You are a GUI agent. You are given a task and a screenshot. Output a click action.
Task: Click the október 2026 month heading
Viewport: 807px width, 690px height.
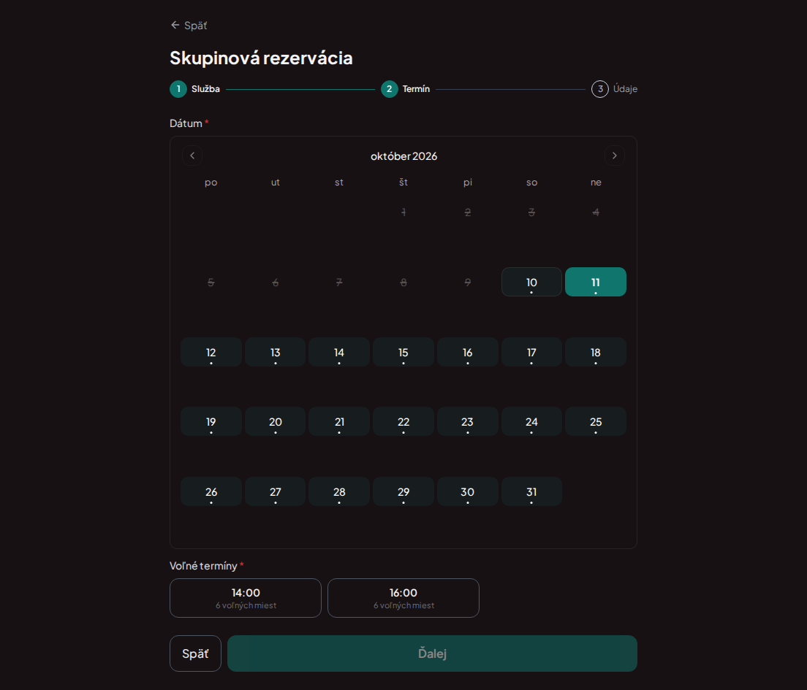(404, 156)
